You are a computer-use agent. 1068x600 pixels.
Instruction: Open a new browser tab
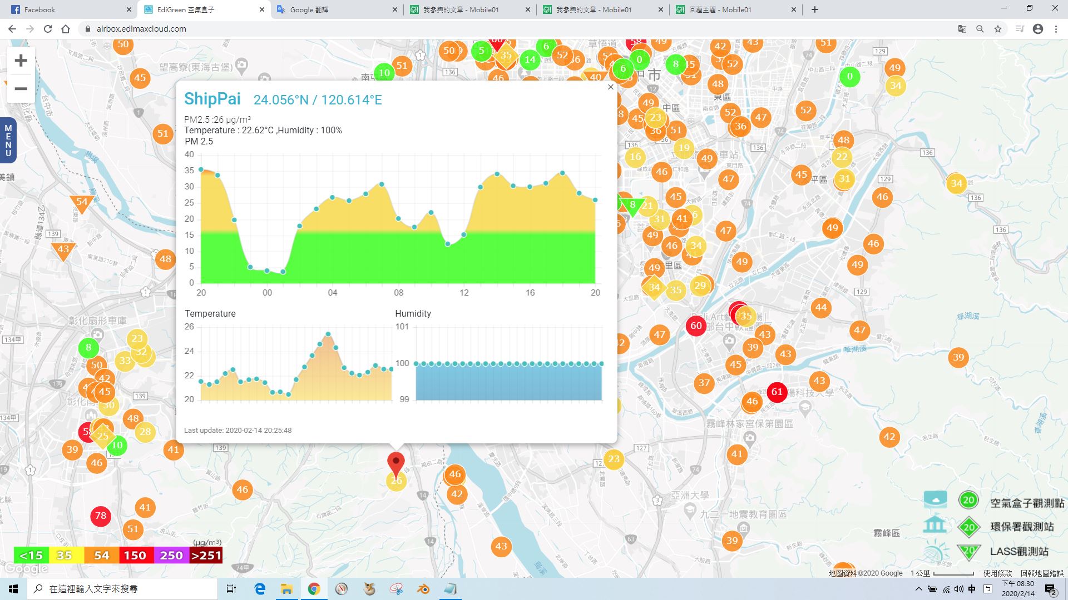[x=815, y=9]
